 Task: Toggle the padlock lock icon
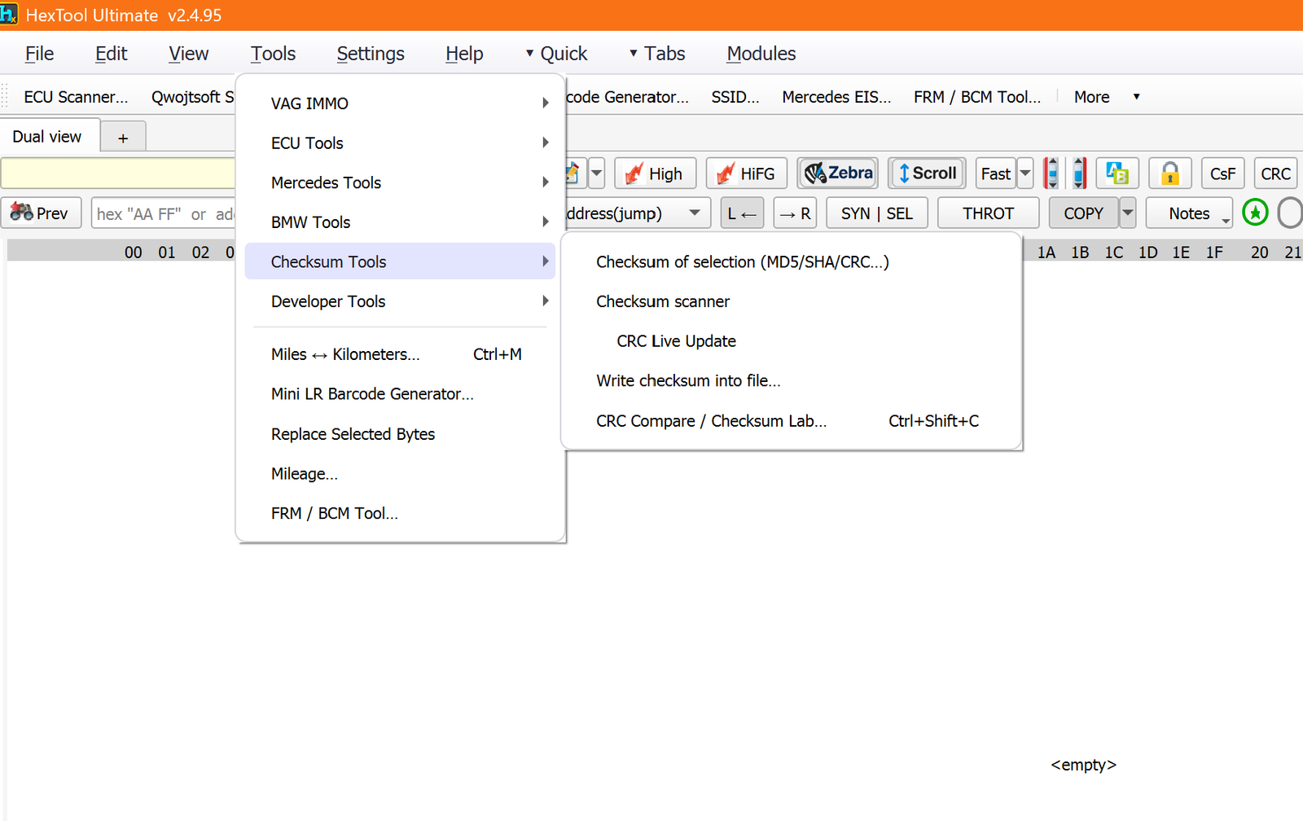coord(1170,173)
